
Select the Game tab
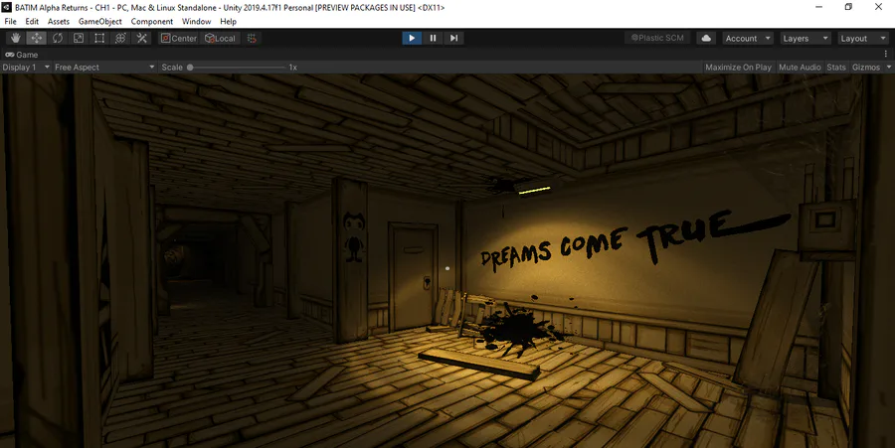22,55
